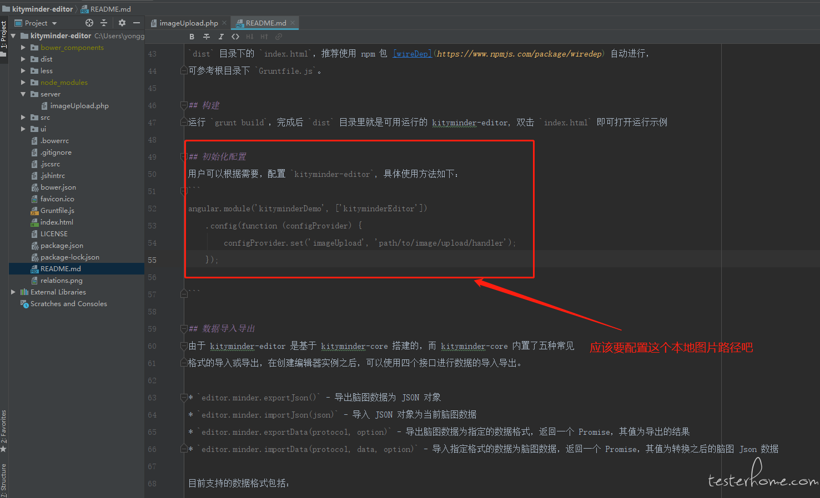Expand the src folder

(23, 118)
